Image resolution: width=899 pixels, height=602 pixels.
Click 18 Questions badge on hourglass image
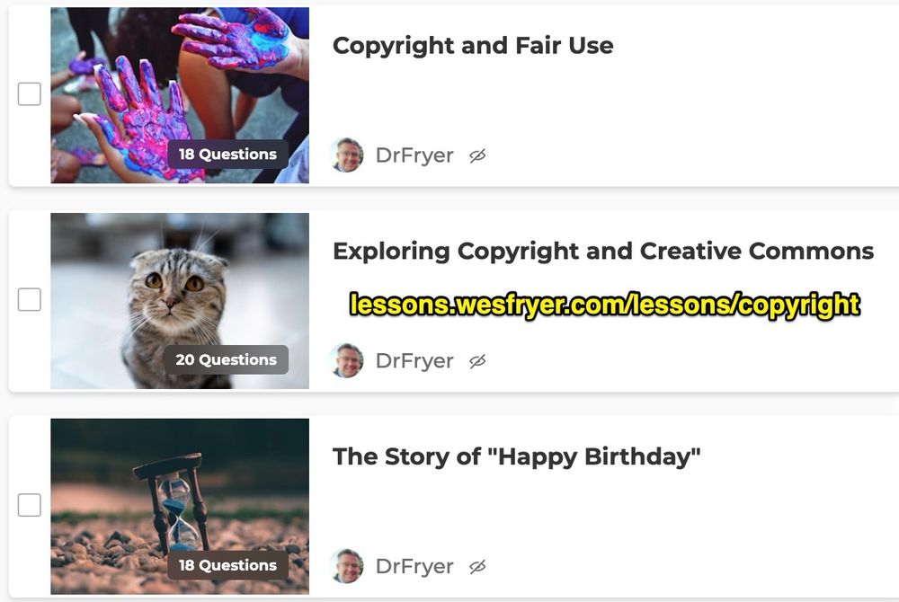pos(227,565)
